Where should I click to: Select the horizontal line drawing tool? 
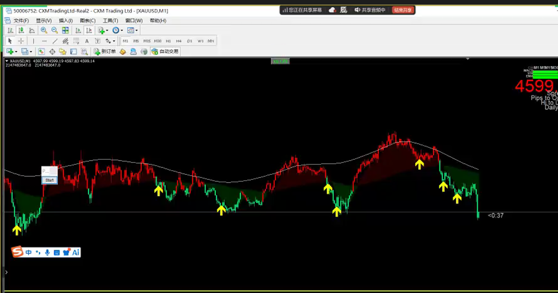(x=44, y=41)
